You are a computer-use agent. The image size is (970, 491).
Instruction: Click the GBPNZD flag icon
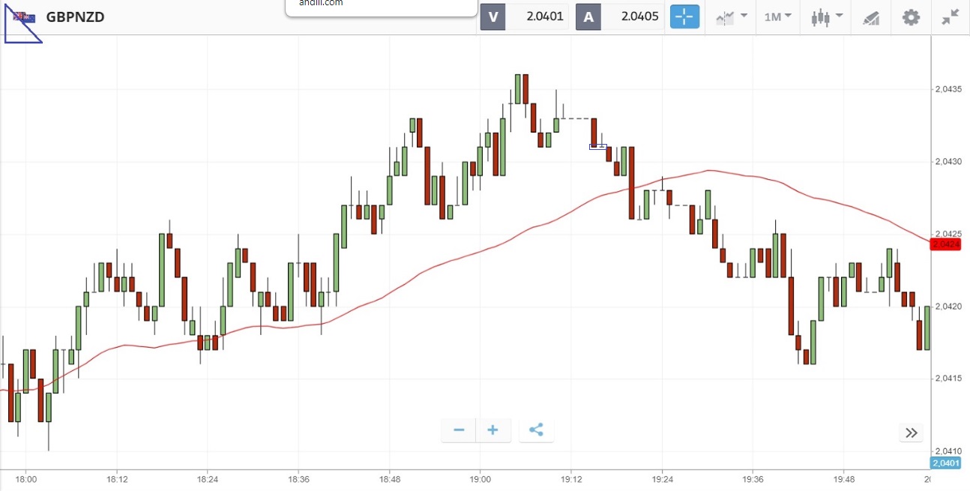[23, 17]
